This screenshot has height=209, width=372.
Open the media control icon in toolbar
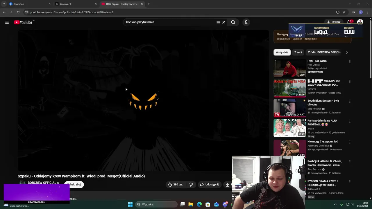354,12
